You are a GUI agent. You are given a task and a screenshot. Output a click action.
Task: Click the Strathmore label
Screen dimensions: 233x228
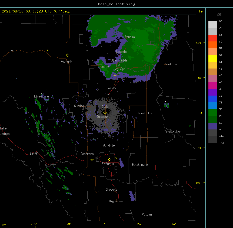pos(139,165)
